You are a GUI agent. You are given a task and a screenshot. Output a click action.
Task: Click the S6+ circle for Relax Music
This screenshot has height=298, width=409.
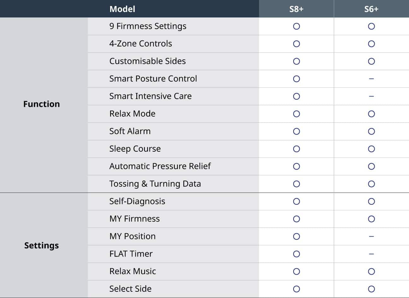[x=371, y=271]
